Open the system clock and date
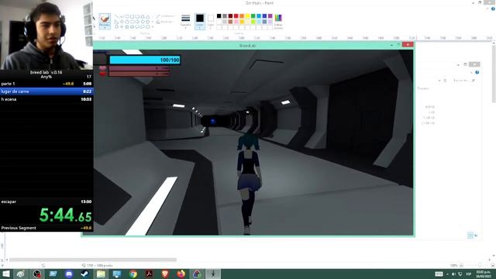Image resolution: width=496 pixels, height=279 pixels. [483, 274]
